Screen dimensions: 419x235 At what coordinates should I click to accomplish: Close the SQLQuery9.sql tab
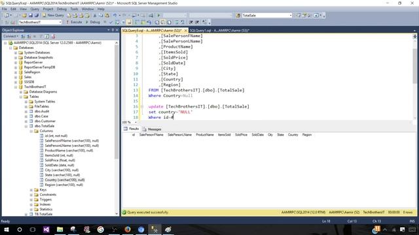pyautogui.click(x=186, y=31)
